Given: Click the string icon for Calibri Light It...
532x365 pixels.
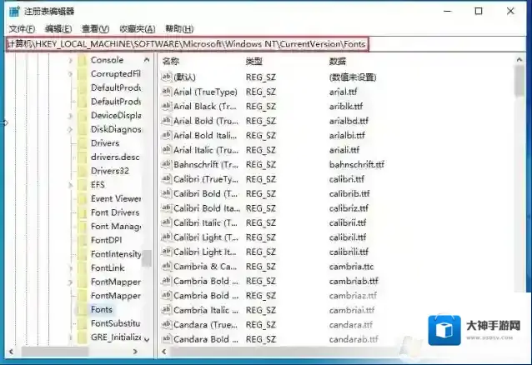Looking at the screenshot, I should 166,252.
